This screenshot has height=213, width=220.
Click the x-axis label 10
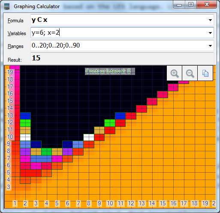(110, 203)
